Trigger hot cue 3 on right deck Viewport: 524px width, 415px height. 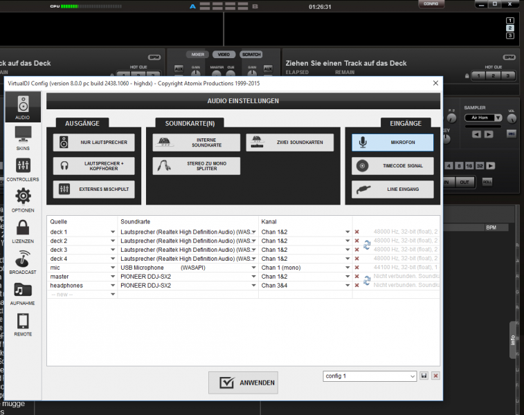coord(507,76)
